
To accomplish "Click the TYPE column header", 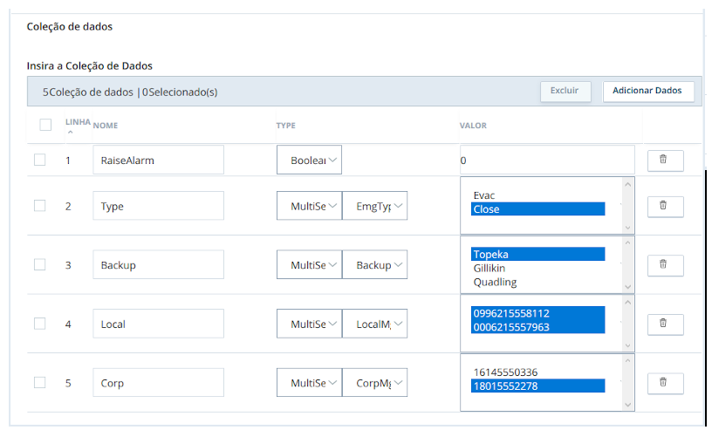I will point(285,126).
